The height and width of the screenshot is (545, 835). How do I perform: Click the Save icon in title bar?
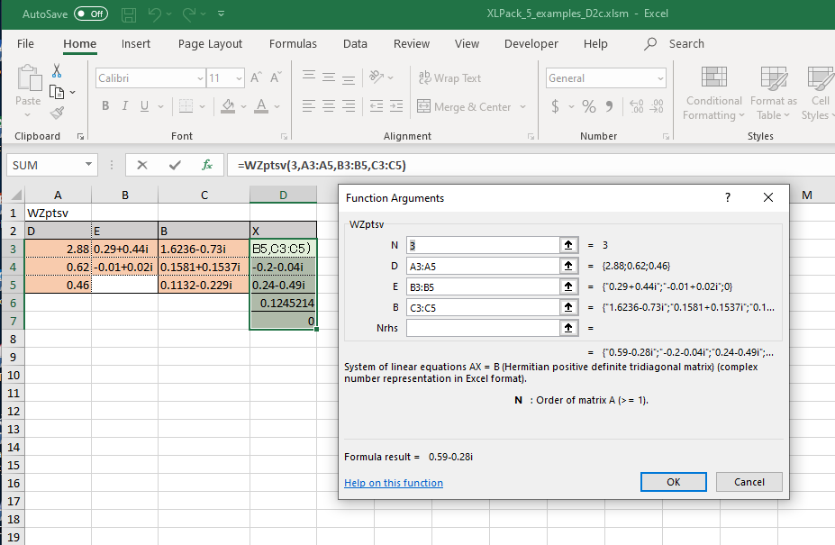click(x=128, y=14)
